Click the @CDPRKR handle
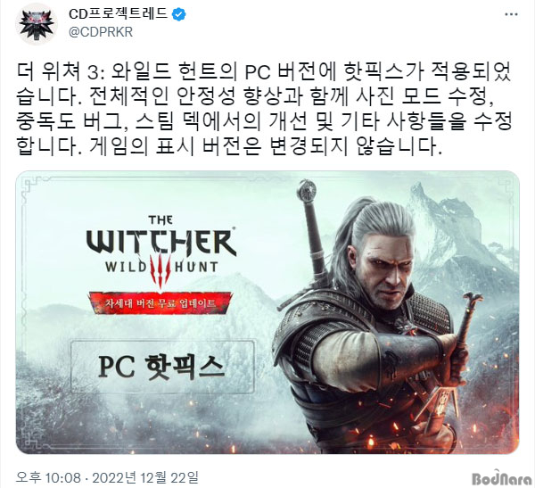 tap(101, 32)
